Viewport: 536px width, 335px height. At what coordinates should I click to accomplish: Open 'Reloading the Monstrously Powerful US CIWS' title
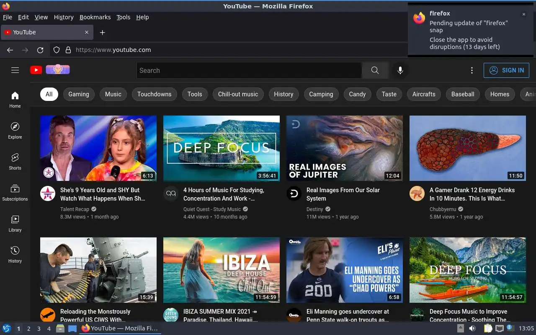(95, 316)
